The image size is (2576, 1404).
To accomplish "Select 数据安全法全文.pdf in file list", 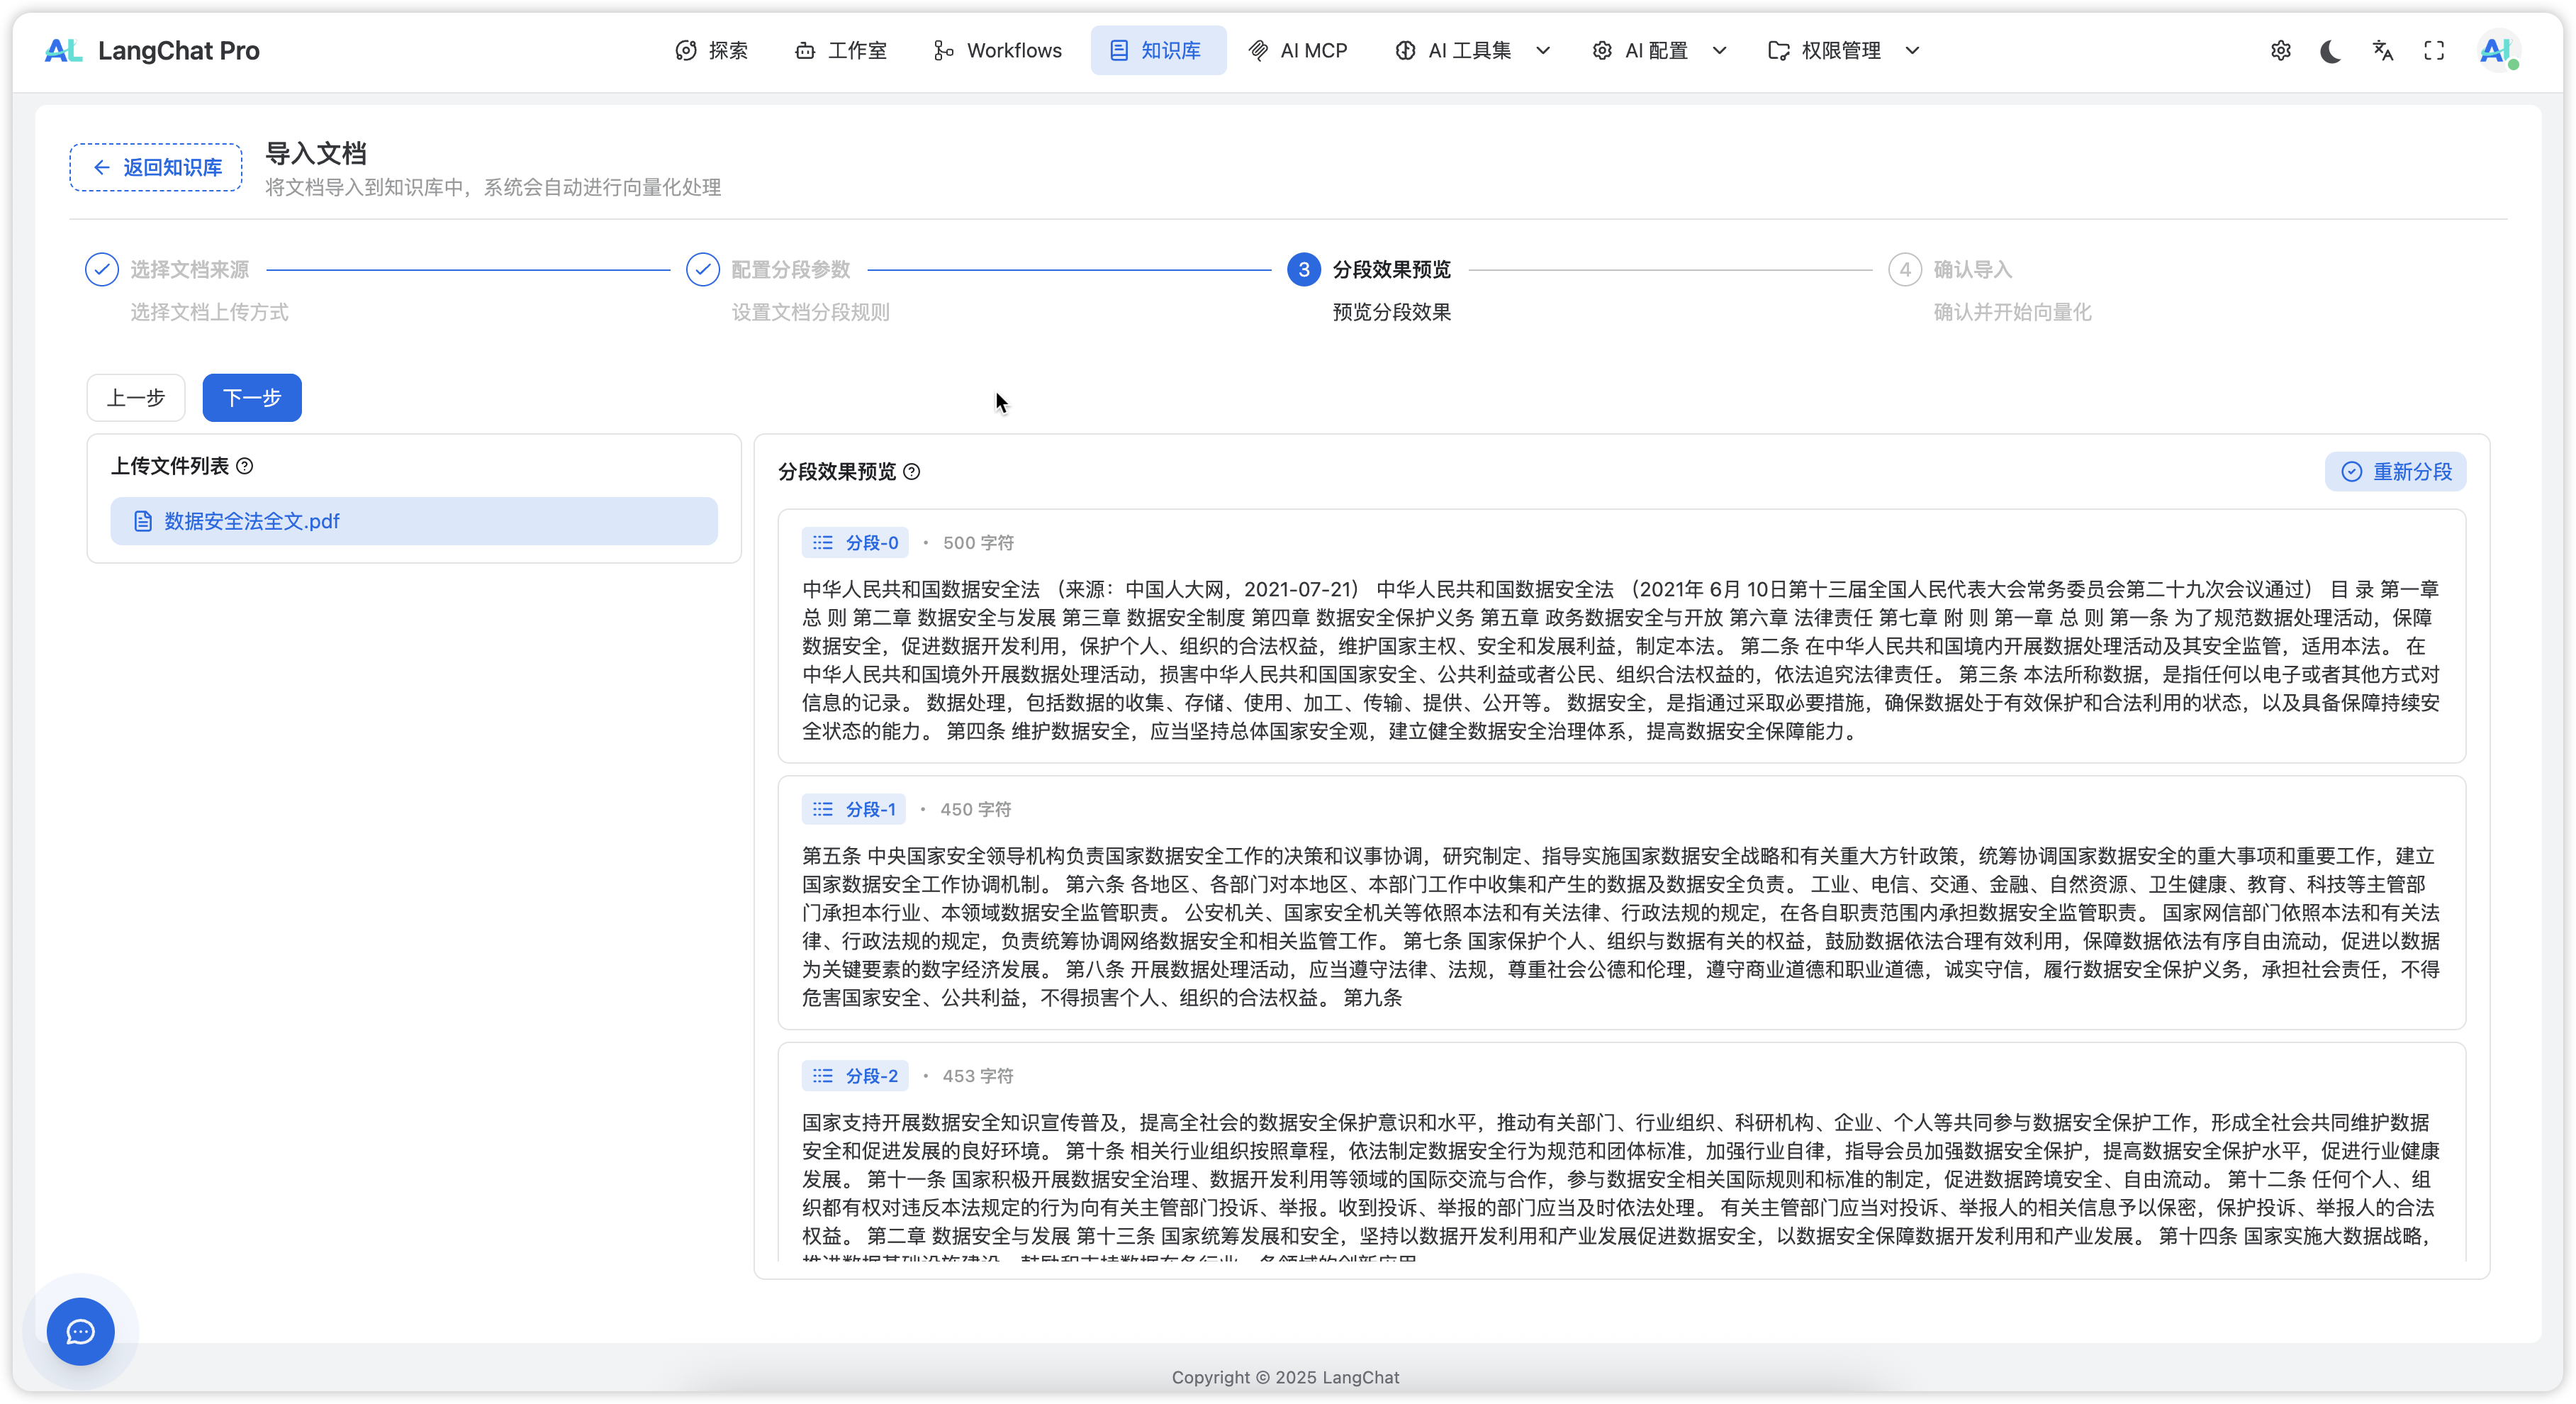I will (414, 521).
